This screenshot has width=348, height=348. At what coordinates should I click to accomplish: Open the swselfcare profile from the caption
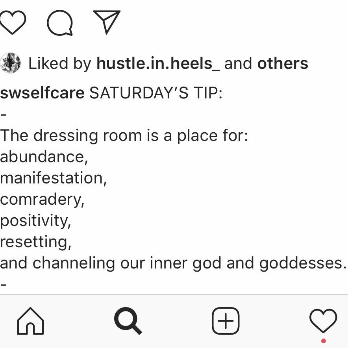(42, 93)
